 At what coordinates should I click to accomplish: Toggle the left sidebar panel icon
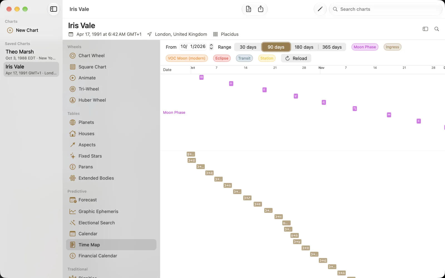[x=53, y=9]
